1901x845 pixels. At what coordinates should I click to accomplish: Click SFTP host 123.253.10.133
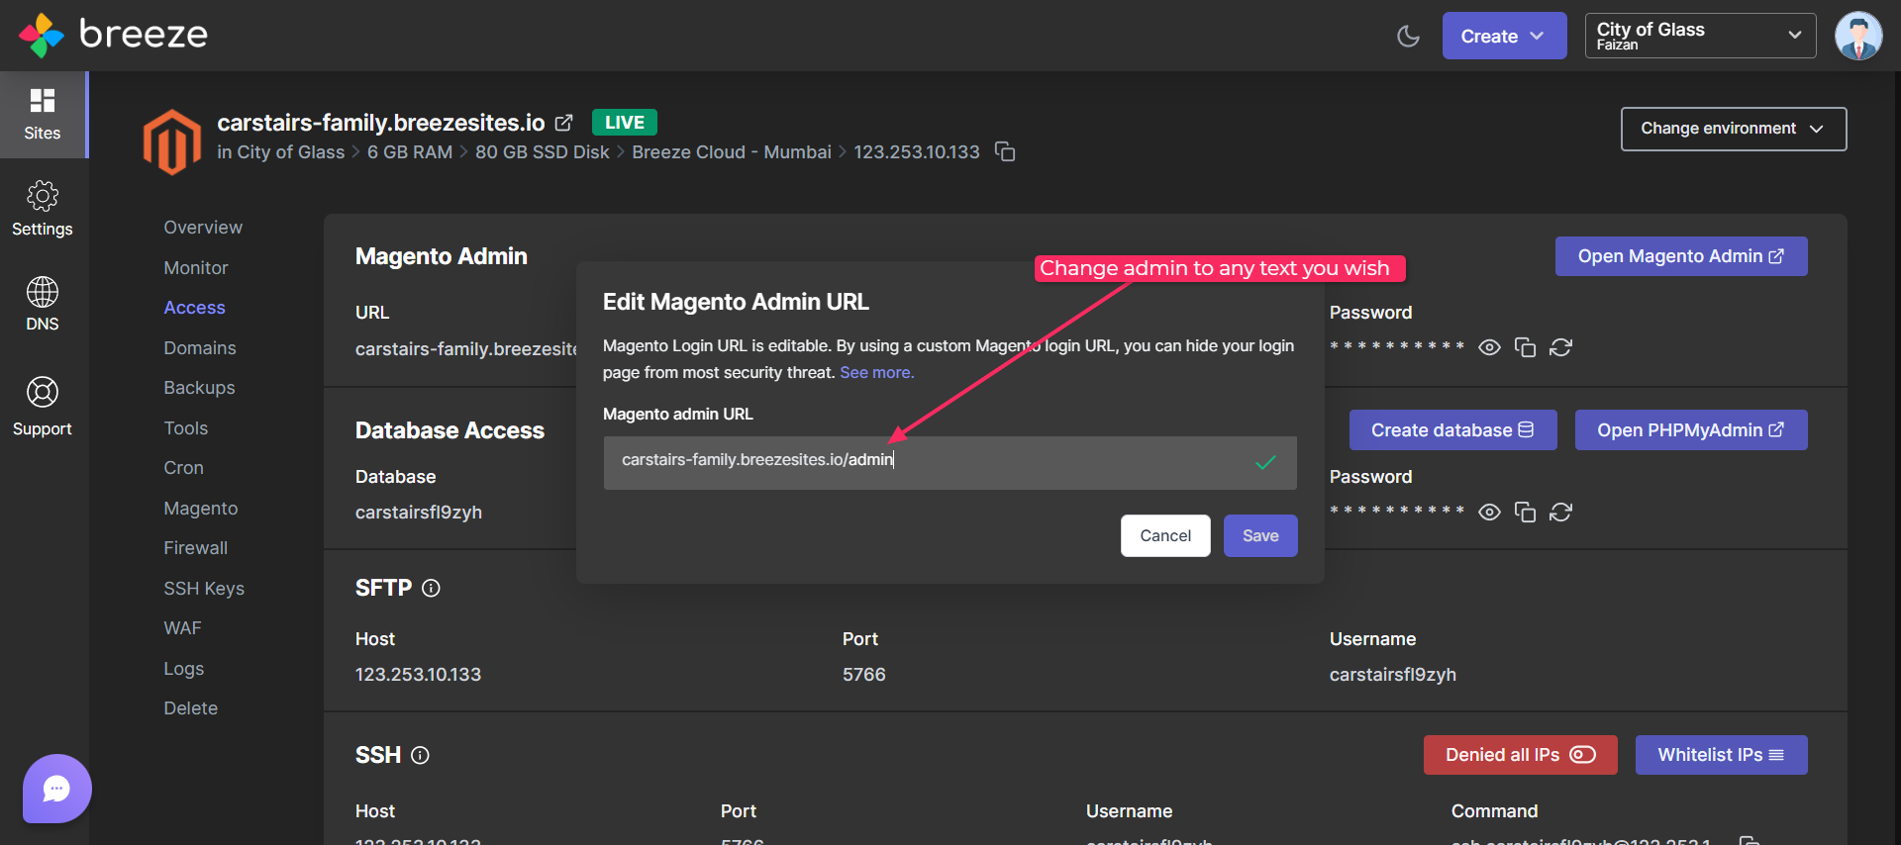click(418, 675)
